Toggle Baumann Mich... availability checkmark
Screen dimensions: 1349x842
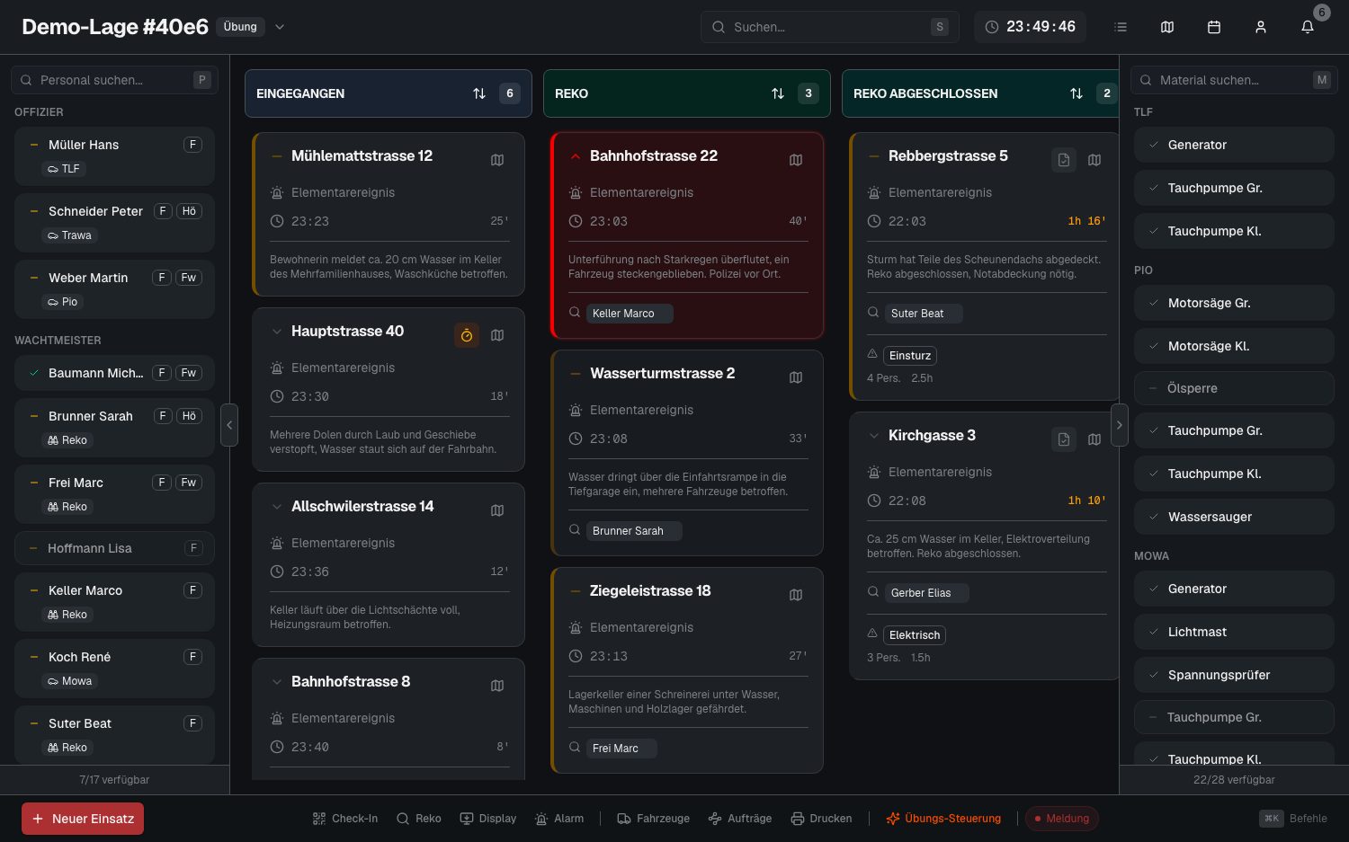[34, 373]
